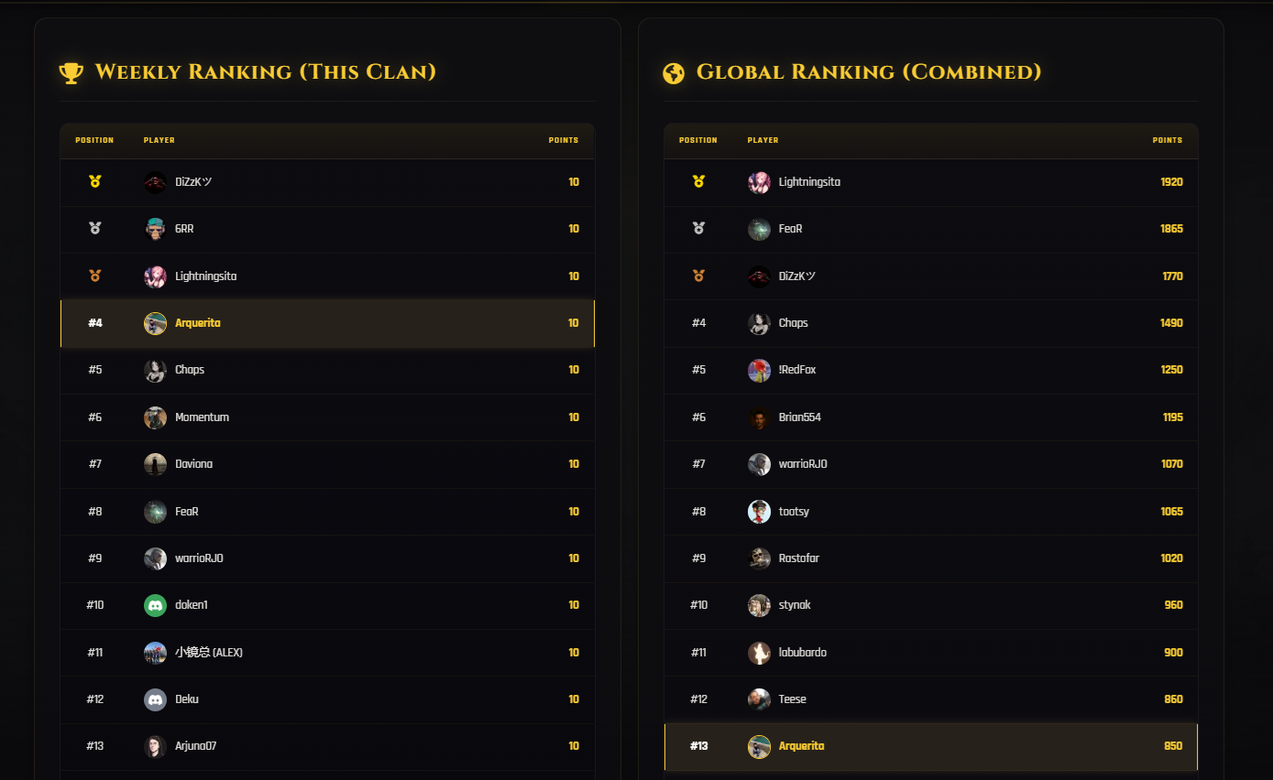
Task: Click the trophy icon beside Weekly Ranking
Action: (71, 72)
